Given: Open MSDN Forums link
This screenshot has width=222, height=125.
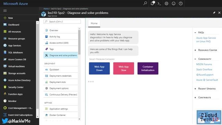Looking at the screenshot, I should [x=204, y=64].
